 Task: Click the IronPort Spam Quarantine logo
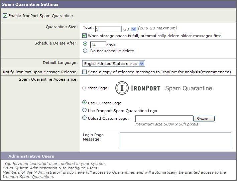click(x=164, y=88)
